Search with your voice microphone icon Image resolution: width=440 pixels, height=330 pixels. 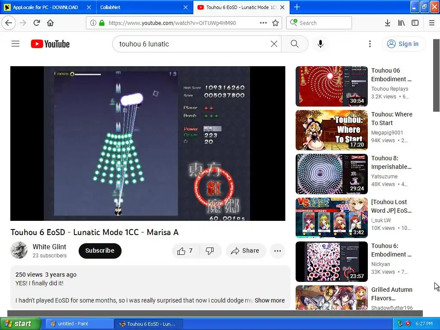pos(321,44)
